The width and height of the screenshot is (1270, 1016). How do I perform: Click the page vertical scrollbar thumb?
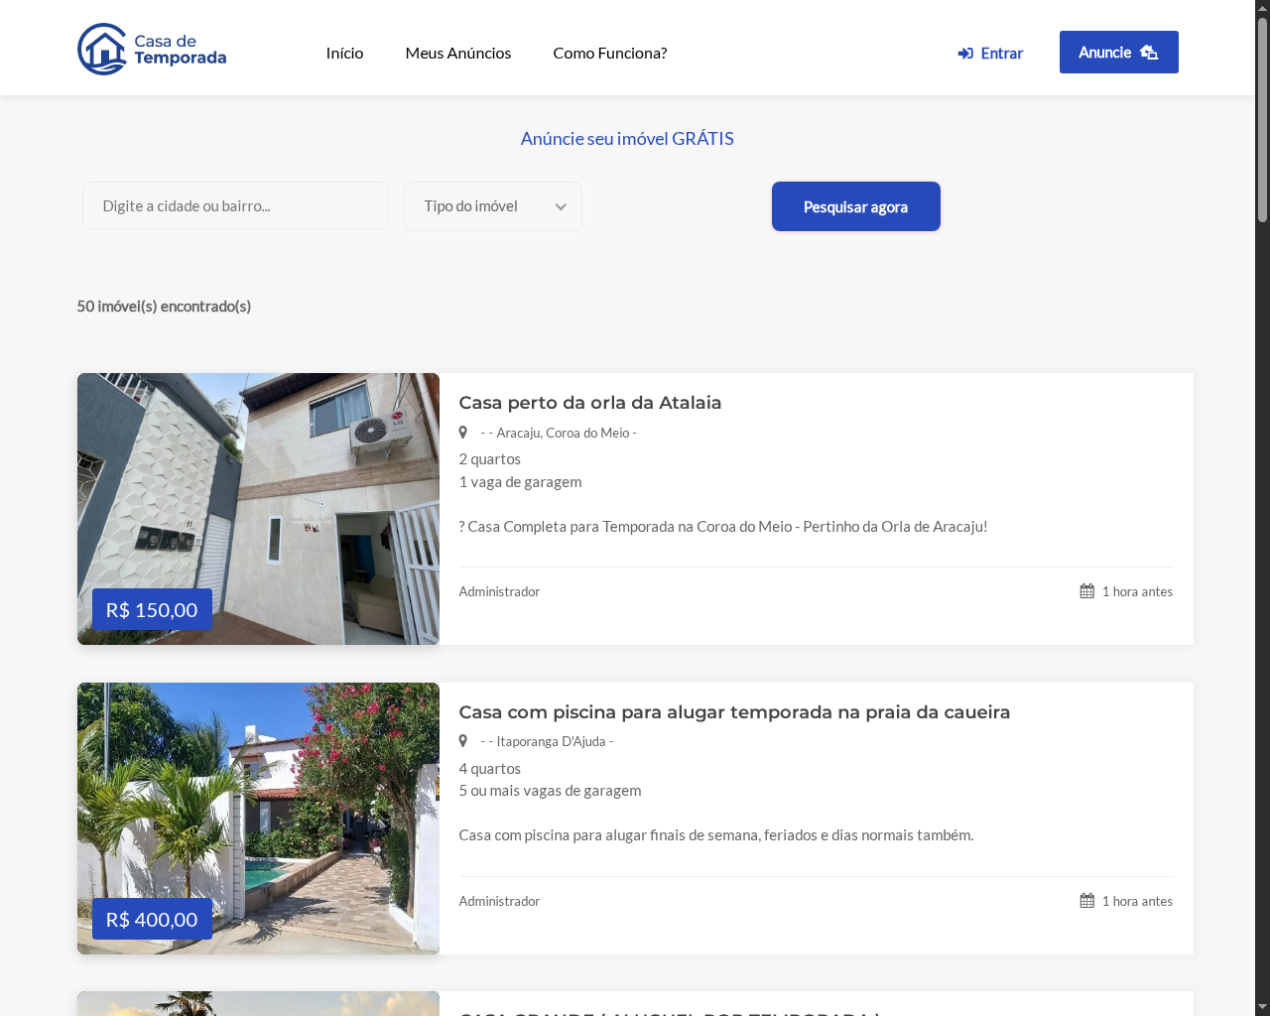1262,119
